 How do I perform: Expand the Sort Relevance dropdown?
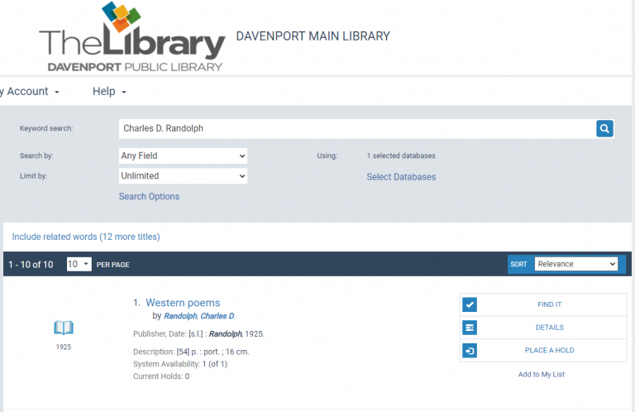pyautogui.click(x=575, y=264)
